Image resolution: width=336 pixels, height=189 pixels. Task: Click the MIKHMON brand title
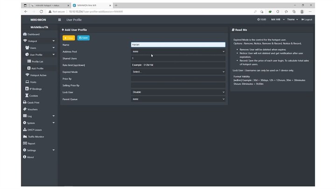point(38,20)
